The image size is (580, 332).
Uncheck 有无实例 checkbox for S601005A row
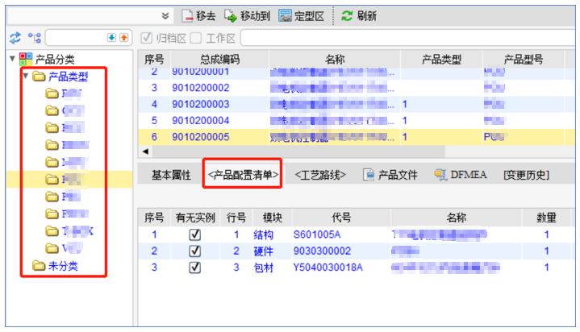(194, 234)
